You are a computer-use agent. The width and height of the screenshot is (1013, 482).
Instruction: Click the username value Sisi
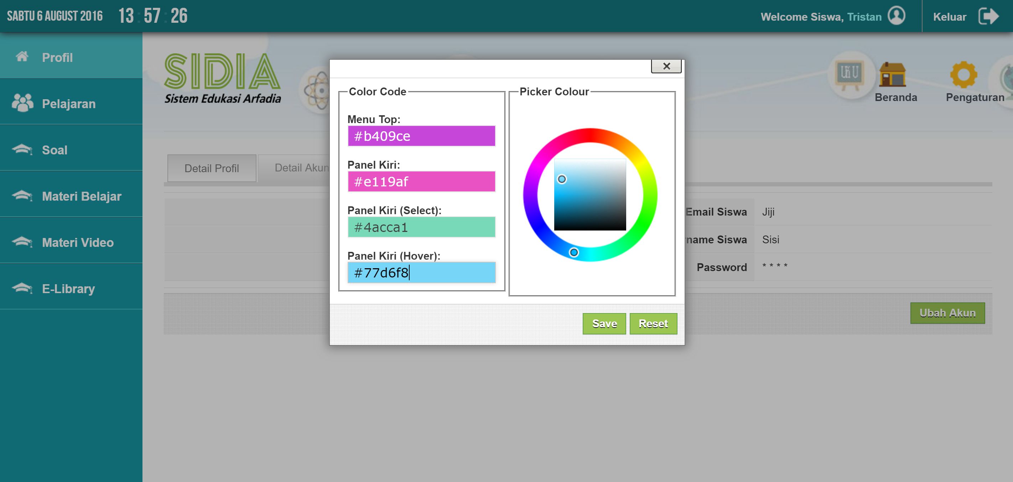pos(770,240)
